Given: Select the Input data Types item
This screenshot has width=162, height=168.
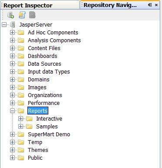Looking at the screenshot, I should [x=49, y=72].
